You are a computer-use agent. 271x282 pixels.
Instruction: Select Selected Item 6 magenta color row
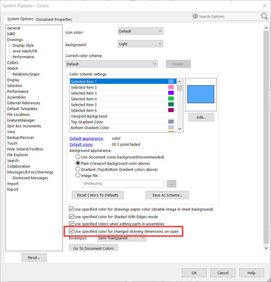coord(123,110)
